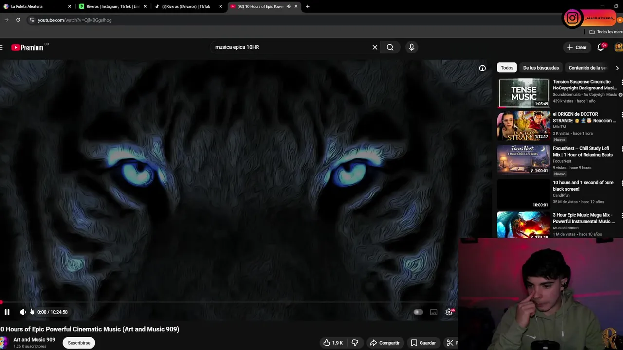The image size is (623, 350).
Task: Close the Rivxros TikTok tab
Action: pyautogui.click(x=220, y=6)
